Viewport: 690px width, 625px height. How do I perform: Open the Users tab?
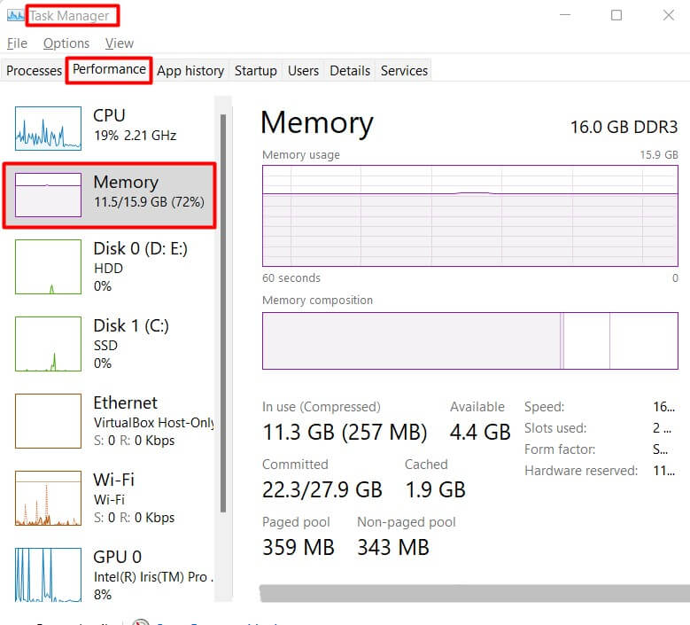[x=303, y=70]
